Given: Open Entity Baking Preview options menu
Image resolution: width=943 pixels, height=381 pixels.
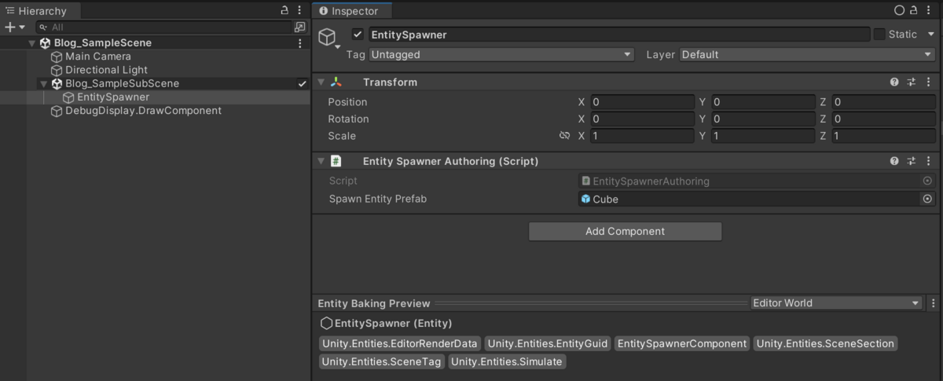Looking at the screenshot, I should pyautogui.click(x=933, y=303).
